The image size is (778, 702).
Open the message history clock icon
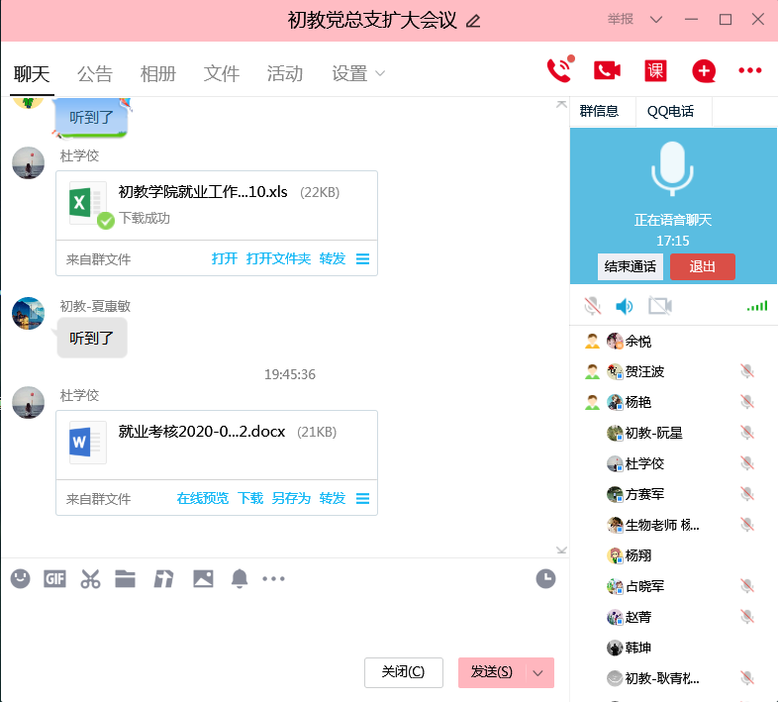pyautogui.click(x=545, y=579)
